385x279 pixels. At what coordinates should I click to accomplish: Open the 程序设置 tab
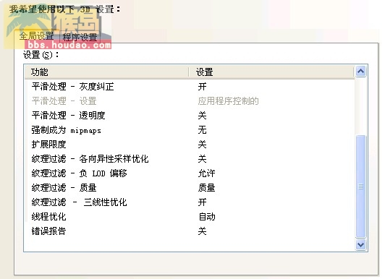click(x=80, y=38)
